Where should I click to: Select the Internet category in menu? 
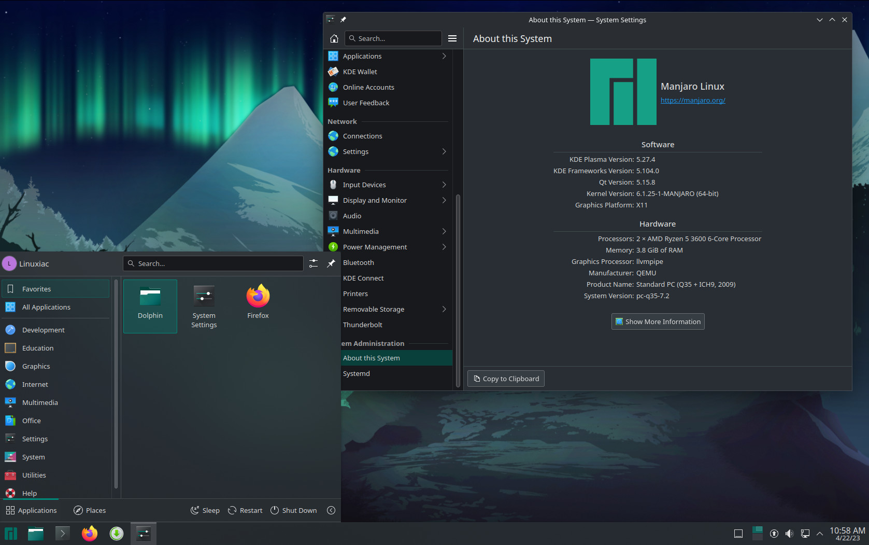pos(35,384)
